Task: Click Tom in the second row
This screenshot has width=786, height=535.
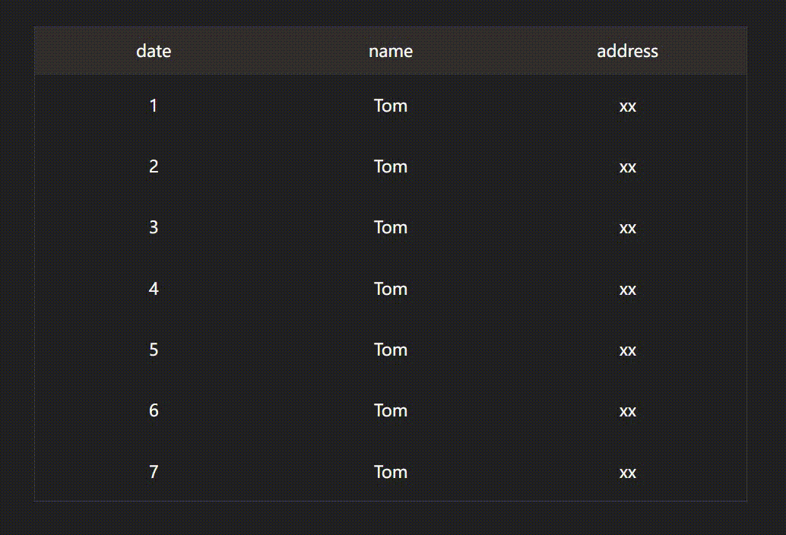Action: point(391,166)
